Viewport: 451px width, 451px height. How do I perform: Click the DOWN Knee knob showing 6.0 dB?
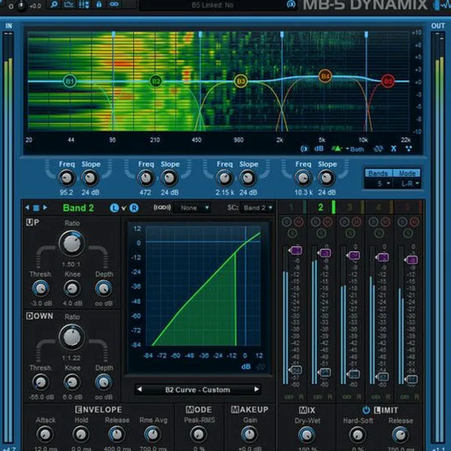[72, 383]
